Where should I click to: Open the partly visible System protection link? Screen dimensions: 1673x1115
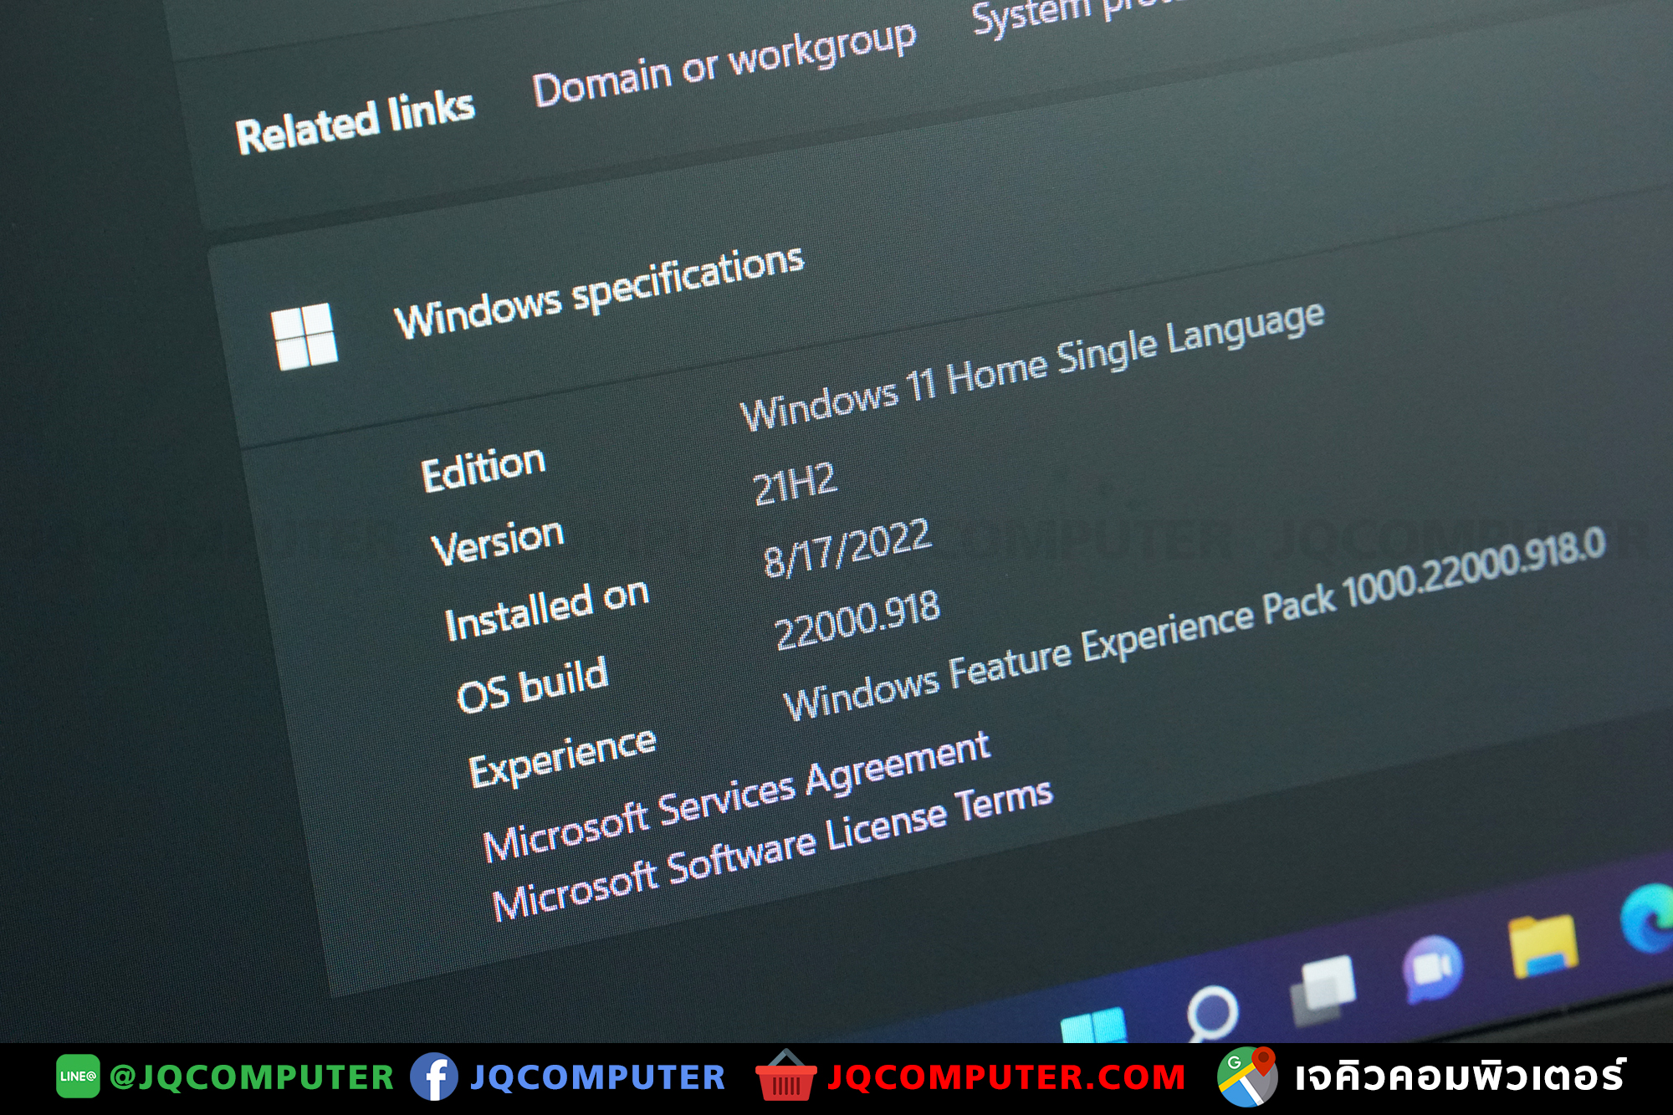pyautogui.click(x=1079, y=15)
